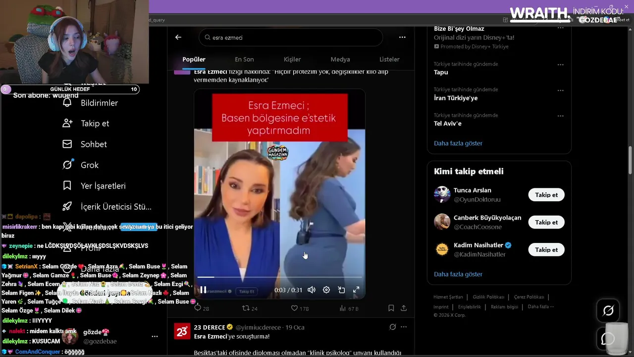This screenshot has height=357, width=634.
Task: Expand footer Daha fazla menu
Action: coord(541,307)
